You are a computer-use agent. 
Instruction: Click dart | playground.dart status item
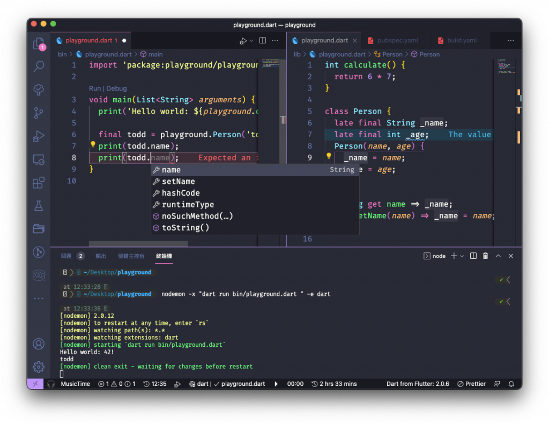(x=227, y=384)
